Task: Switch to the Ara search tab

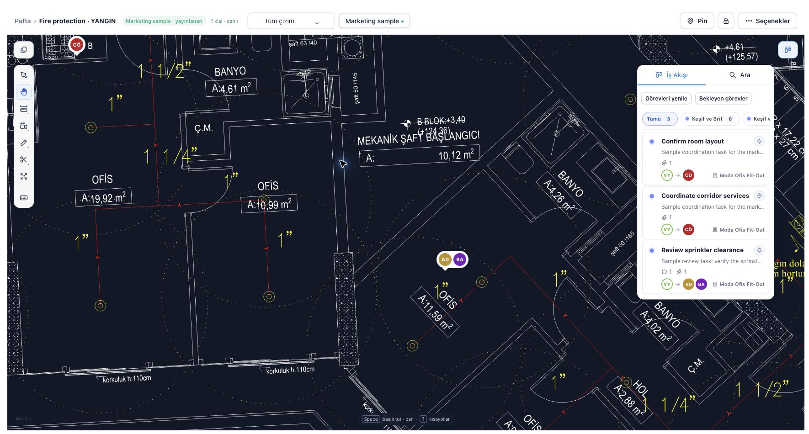Action: coord(740,75)
